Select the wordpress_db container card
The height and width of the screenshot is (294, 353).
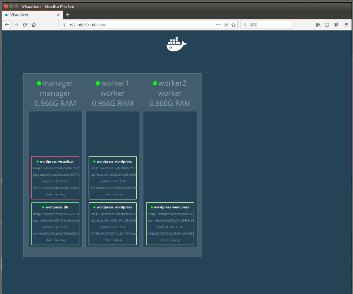point(55,224)
